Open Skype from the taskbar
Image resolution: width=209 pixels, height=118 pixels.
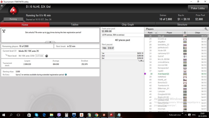click(x=36, y=115)
